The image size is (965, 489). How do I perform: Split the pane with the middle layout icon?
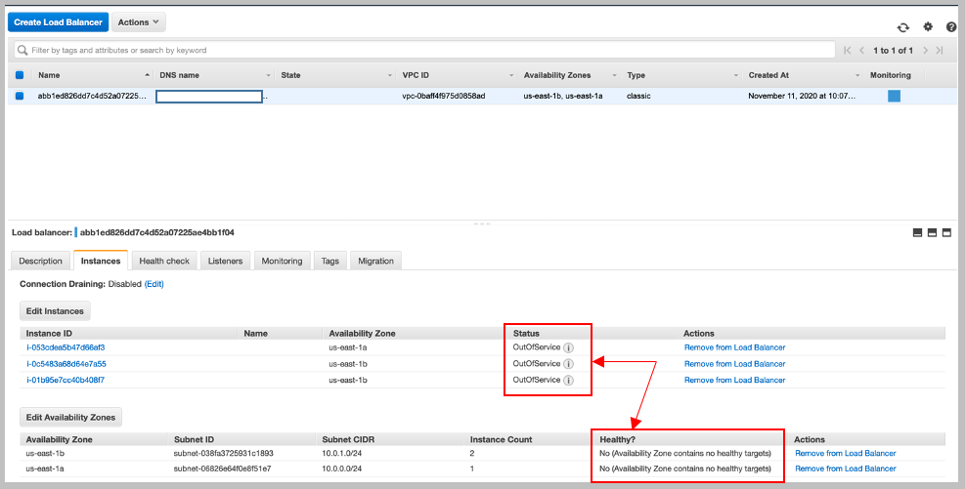[x=932, y=233]
